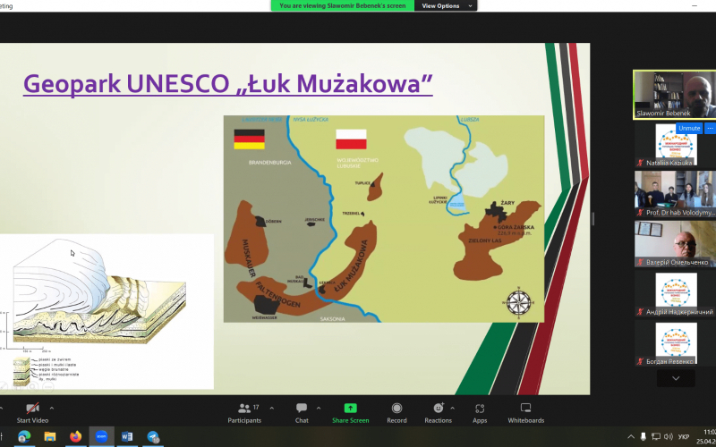Expand the Reactions options caret
Screen dimensions: 716x447
(453, 409)
